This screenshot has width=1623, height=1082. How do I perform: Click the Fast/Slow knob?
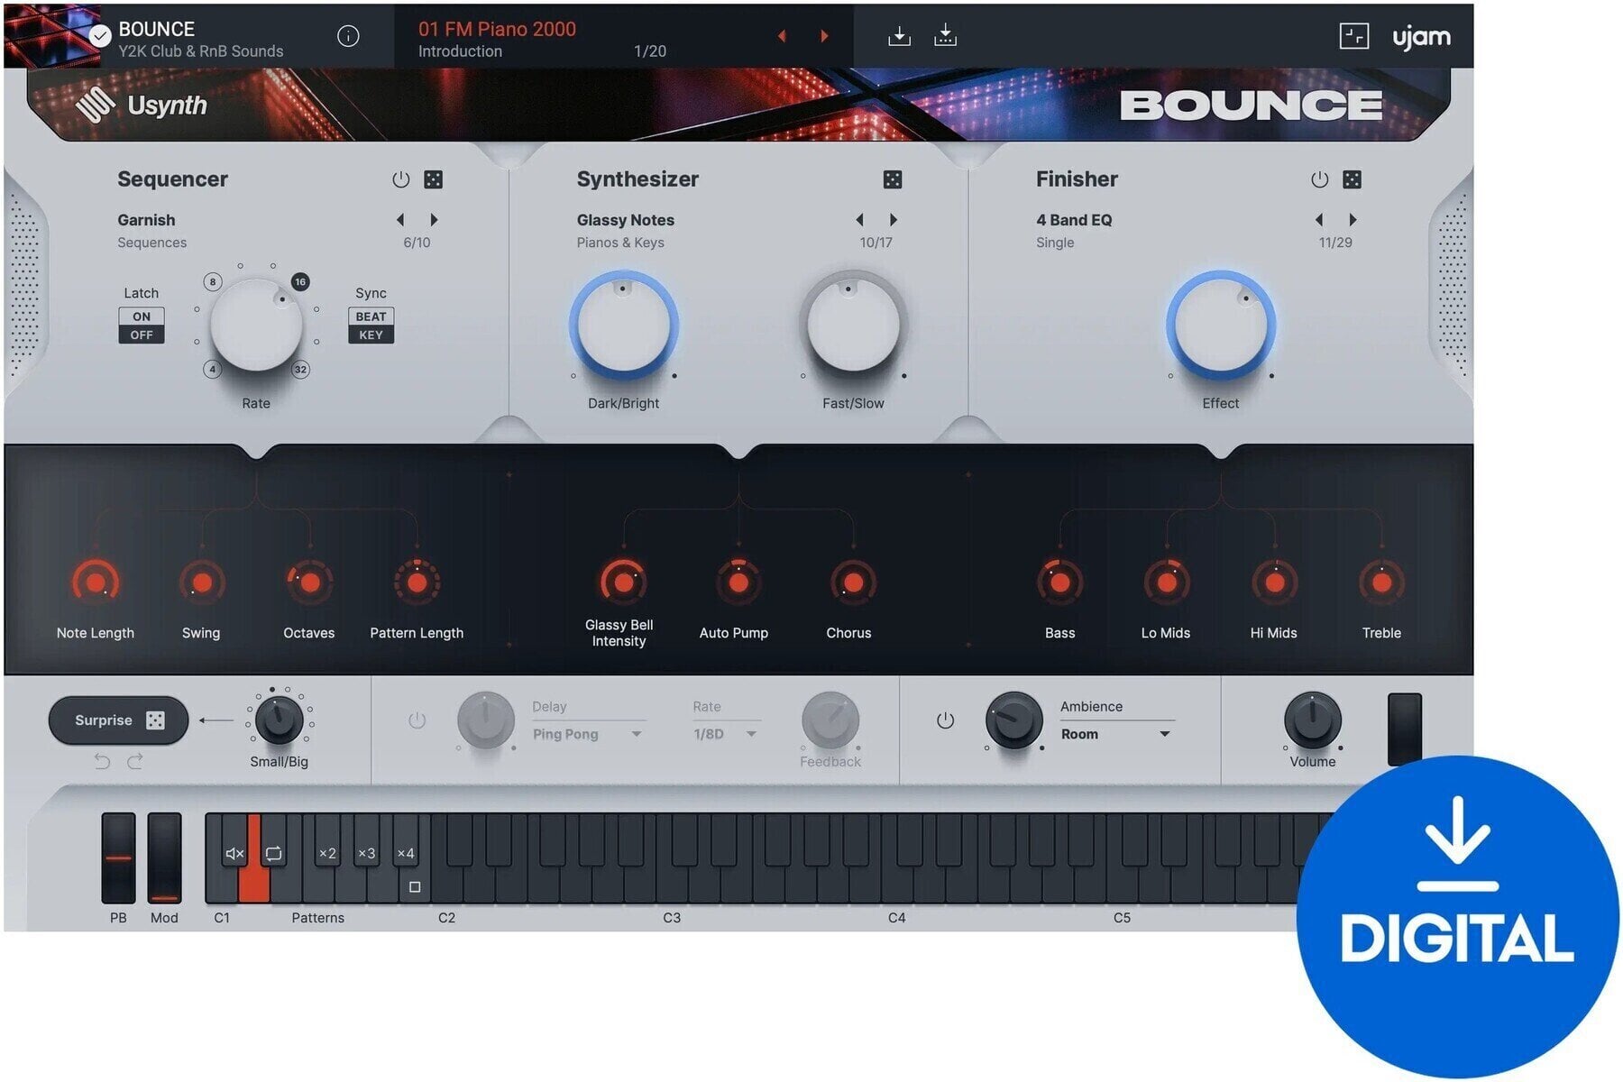853,326
